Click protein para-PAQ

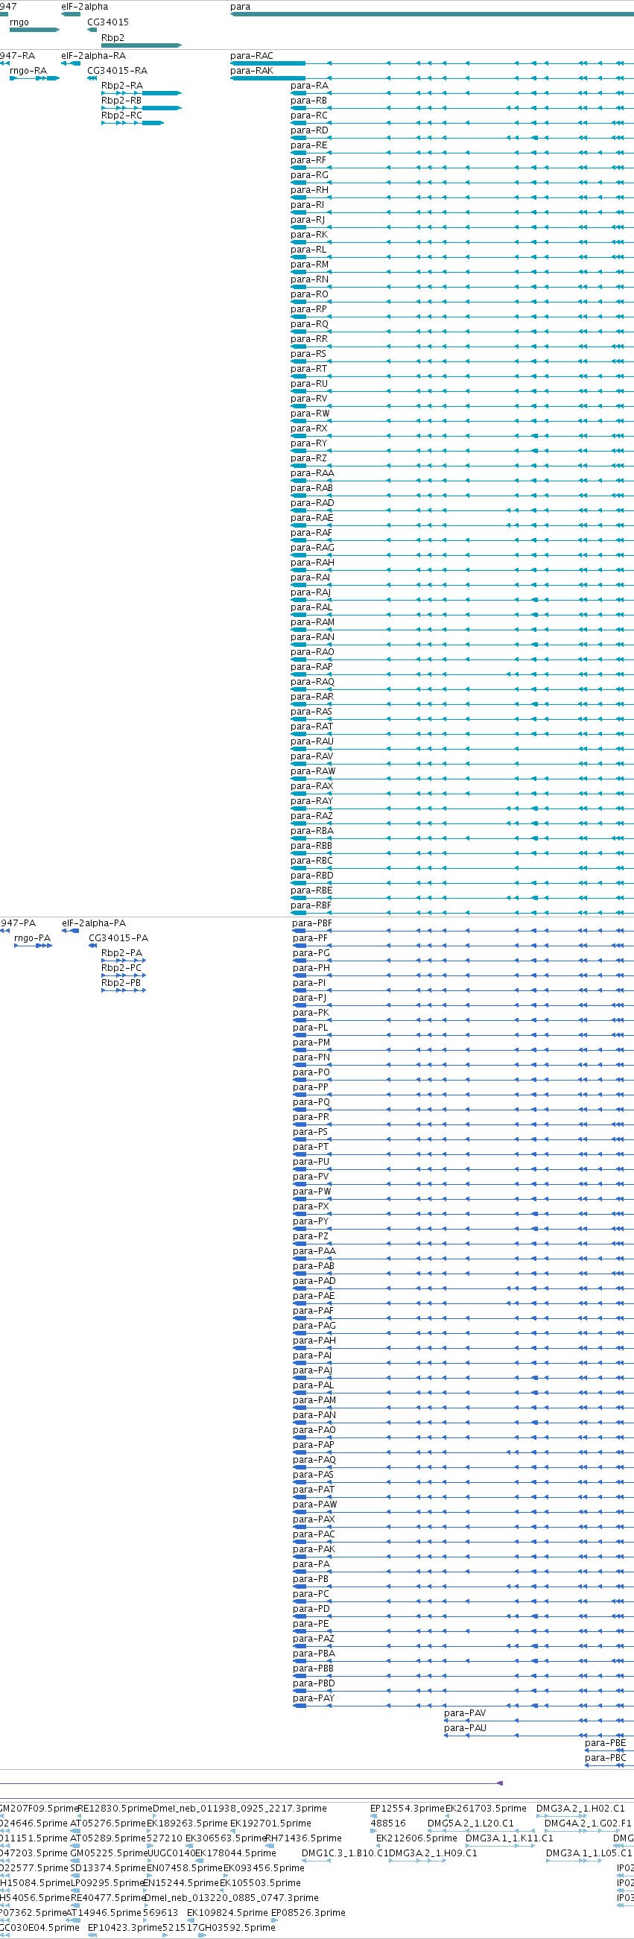pyautogui.click(x=314, y=1459)
